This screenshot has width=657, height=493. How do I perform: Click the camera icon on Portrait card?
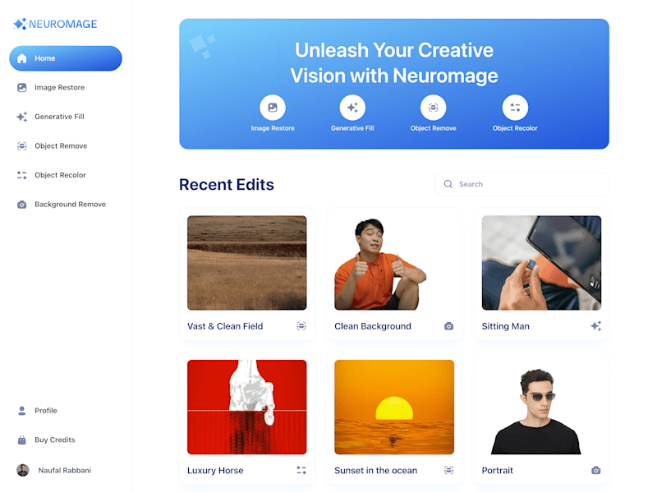596,470
